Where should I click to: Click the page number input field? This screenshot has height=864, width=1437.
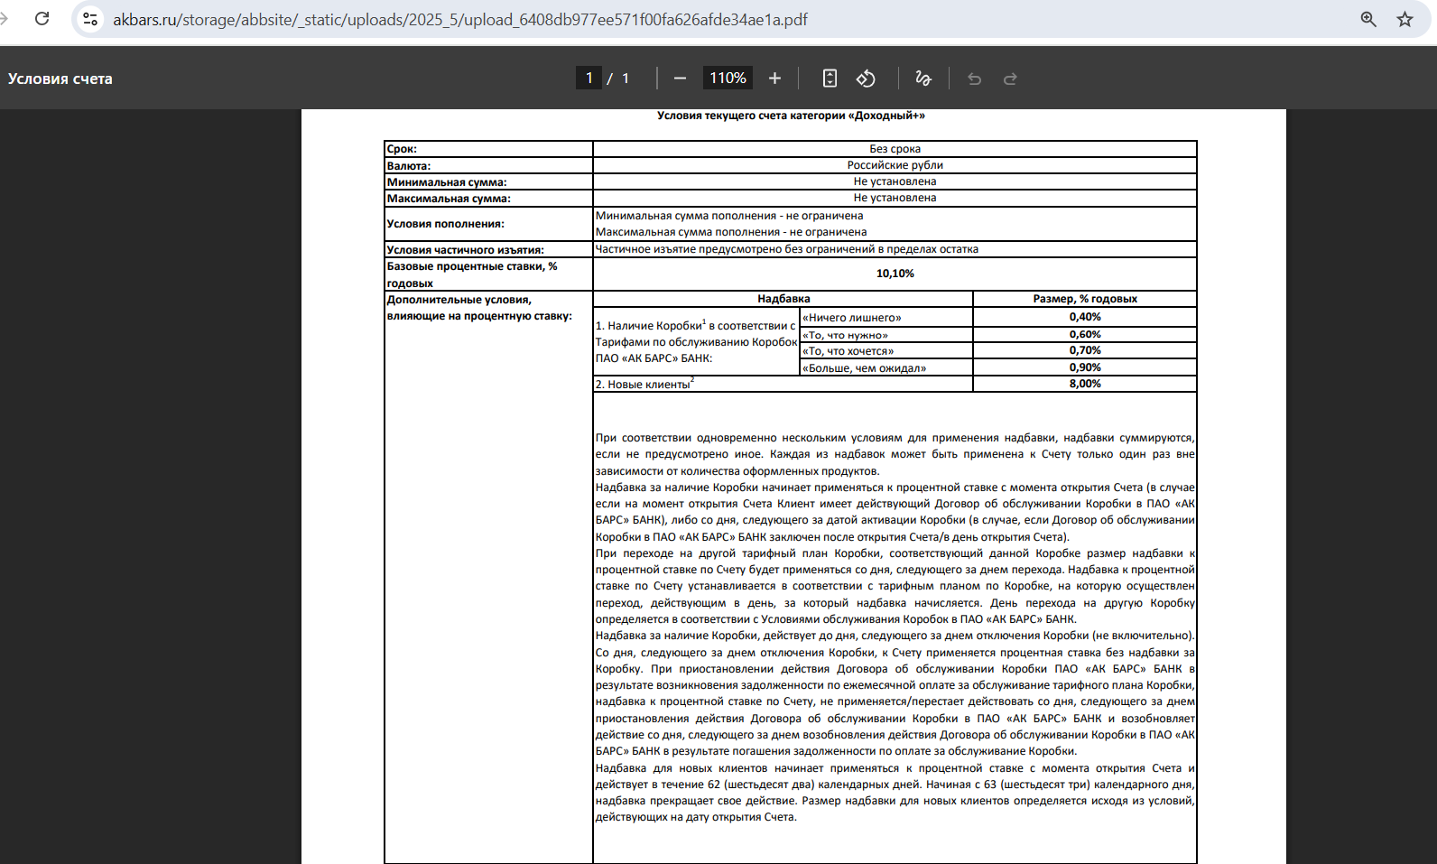[x=589, y=79]
